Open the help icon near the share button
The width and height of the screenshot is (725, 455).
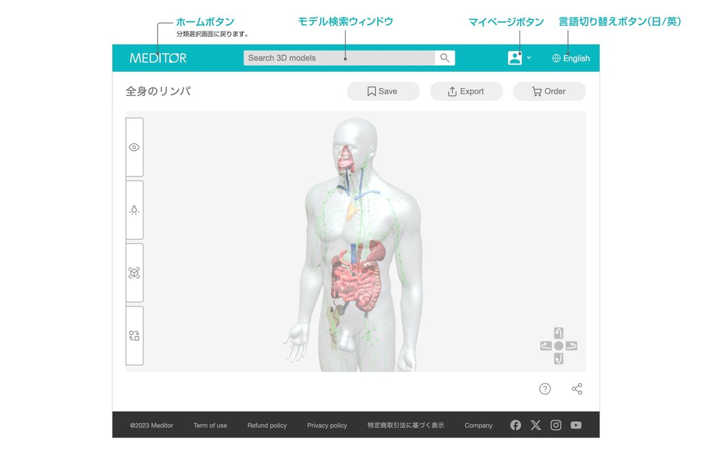(x=545, y=389)
